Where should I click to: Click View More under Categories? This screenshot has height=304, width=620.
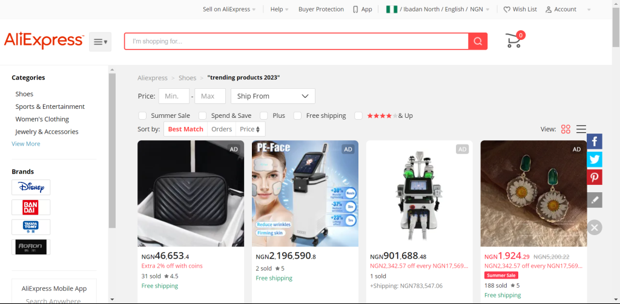click(25, 144)
